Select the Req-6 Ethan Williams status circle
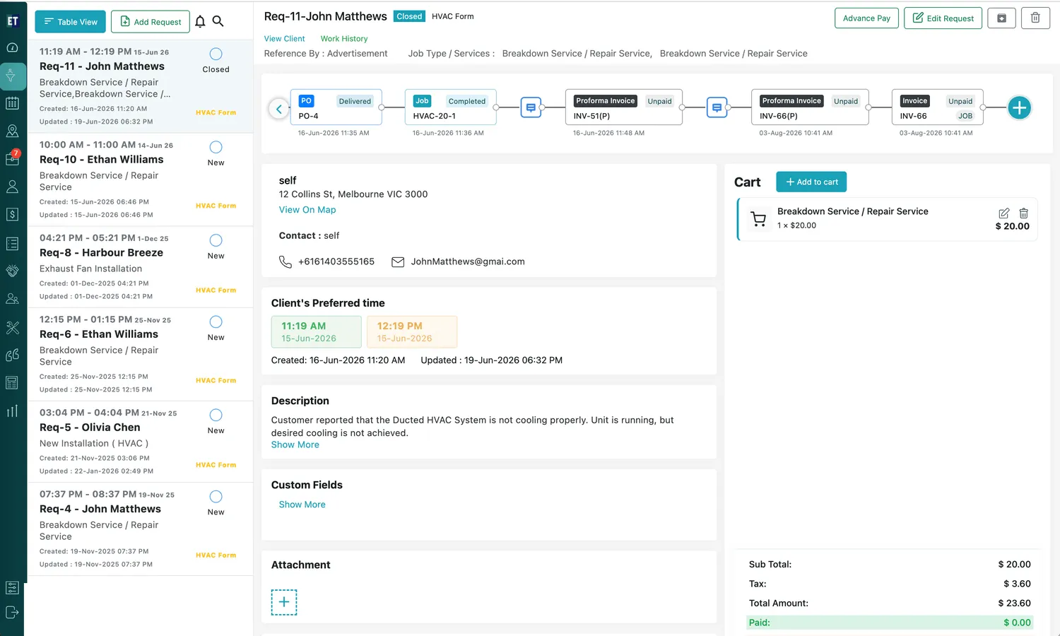This screenshot has width=1060, height=636. pyautogui.click(x=216, y=322)
